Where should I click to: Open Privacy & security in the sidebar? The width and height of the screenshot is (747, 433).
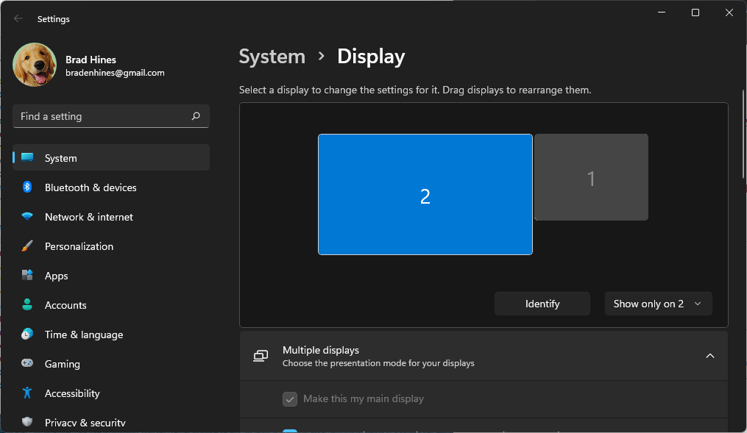pyautogui.click(x=85, y=423)
